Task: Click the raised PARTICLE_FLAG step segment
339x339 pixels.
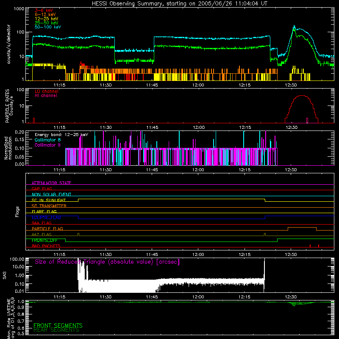Action: click(x=302, y=228)
